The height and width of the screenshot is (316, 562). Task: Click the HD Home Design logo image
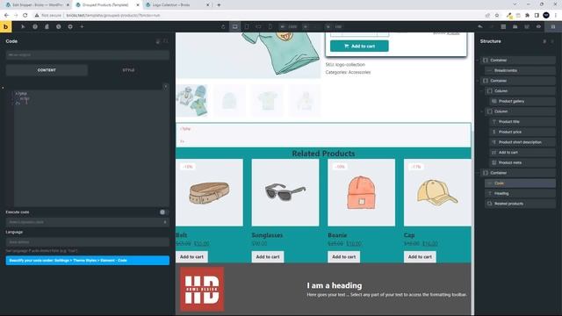[x=202, y=289]
